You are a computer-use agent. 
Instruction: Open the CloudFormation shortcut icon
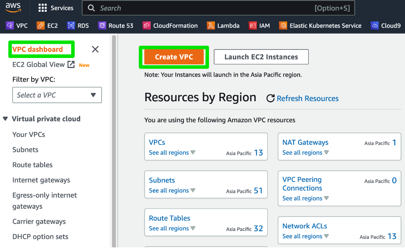tap(147, 26)
